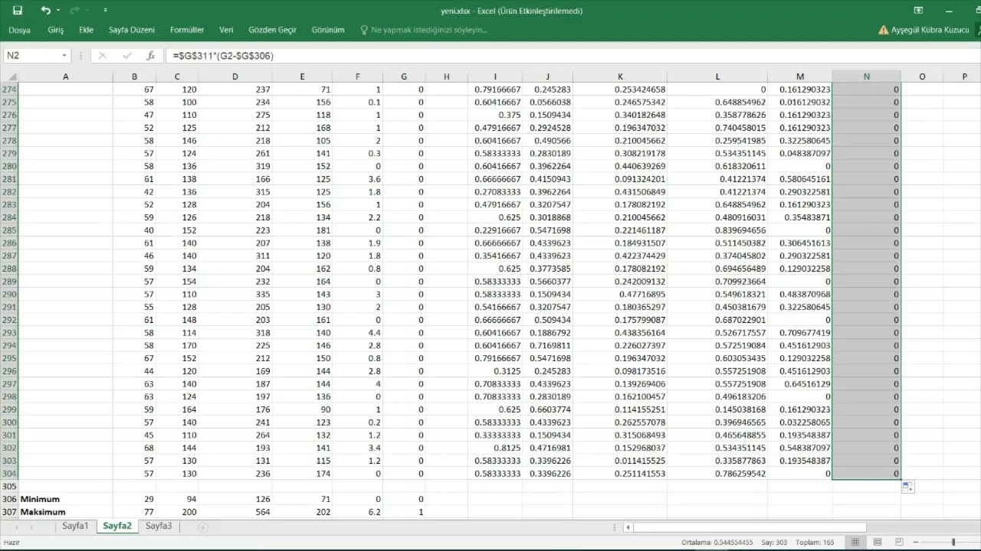Open the Dosya menu
The width and height of the screenshot is (981, 551).
pos(19,30)
